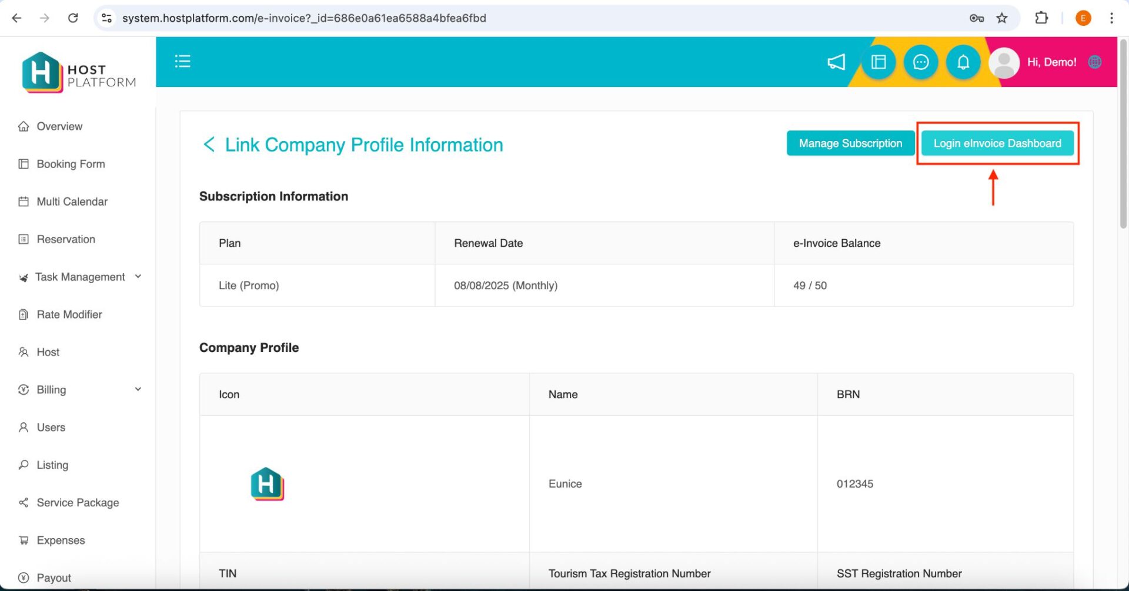
Task: Click the Expenses cart icon
Action: point(24,540)
